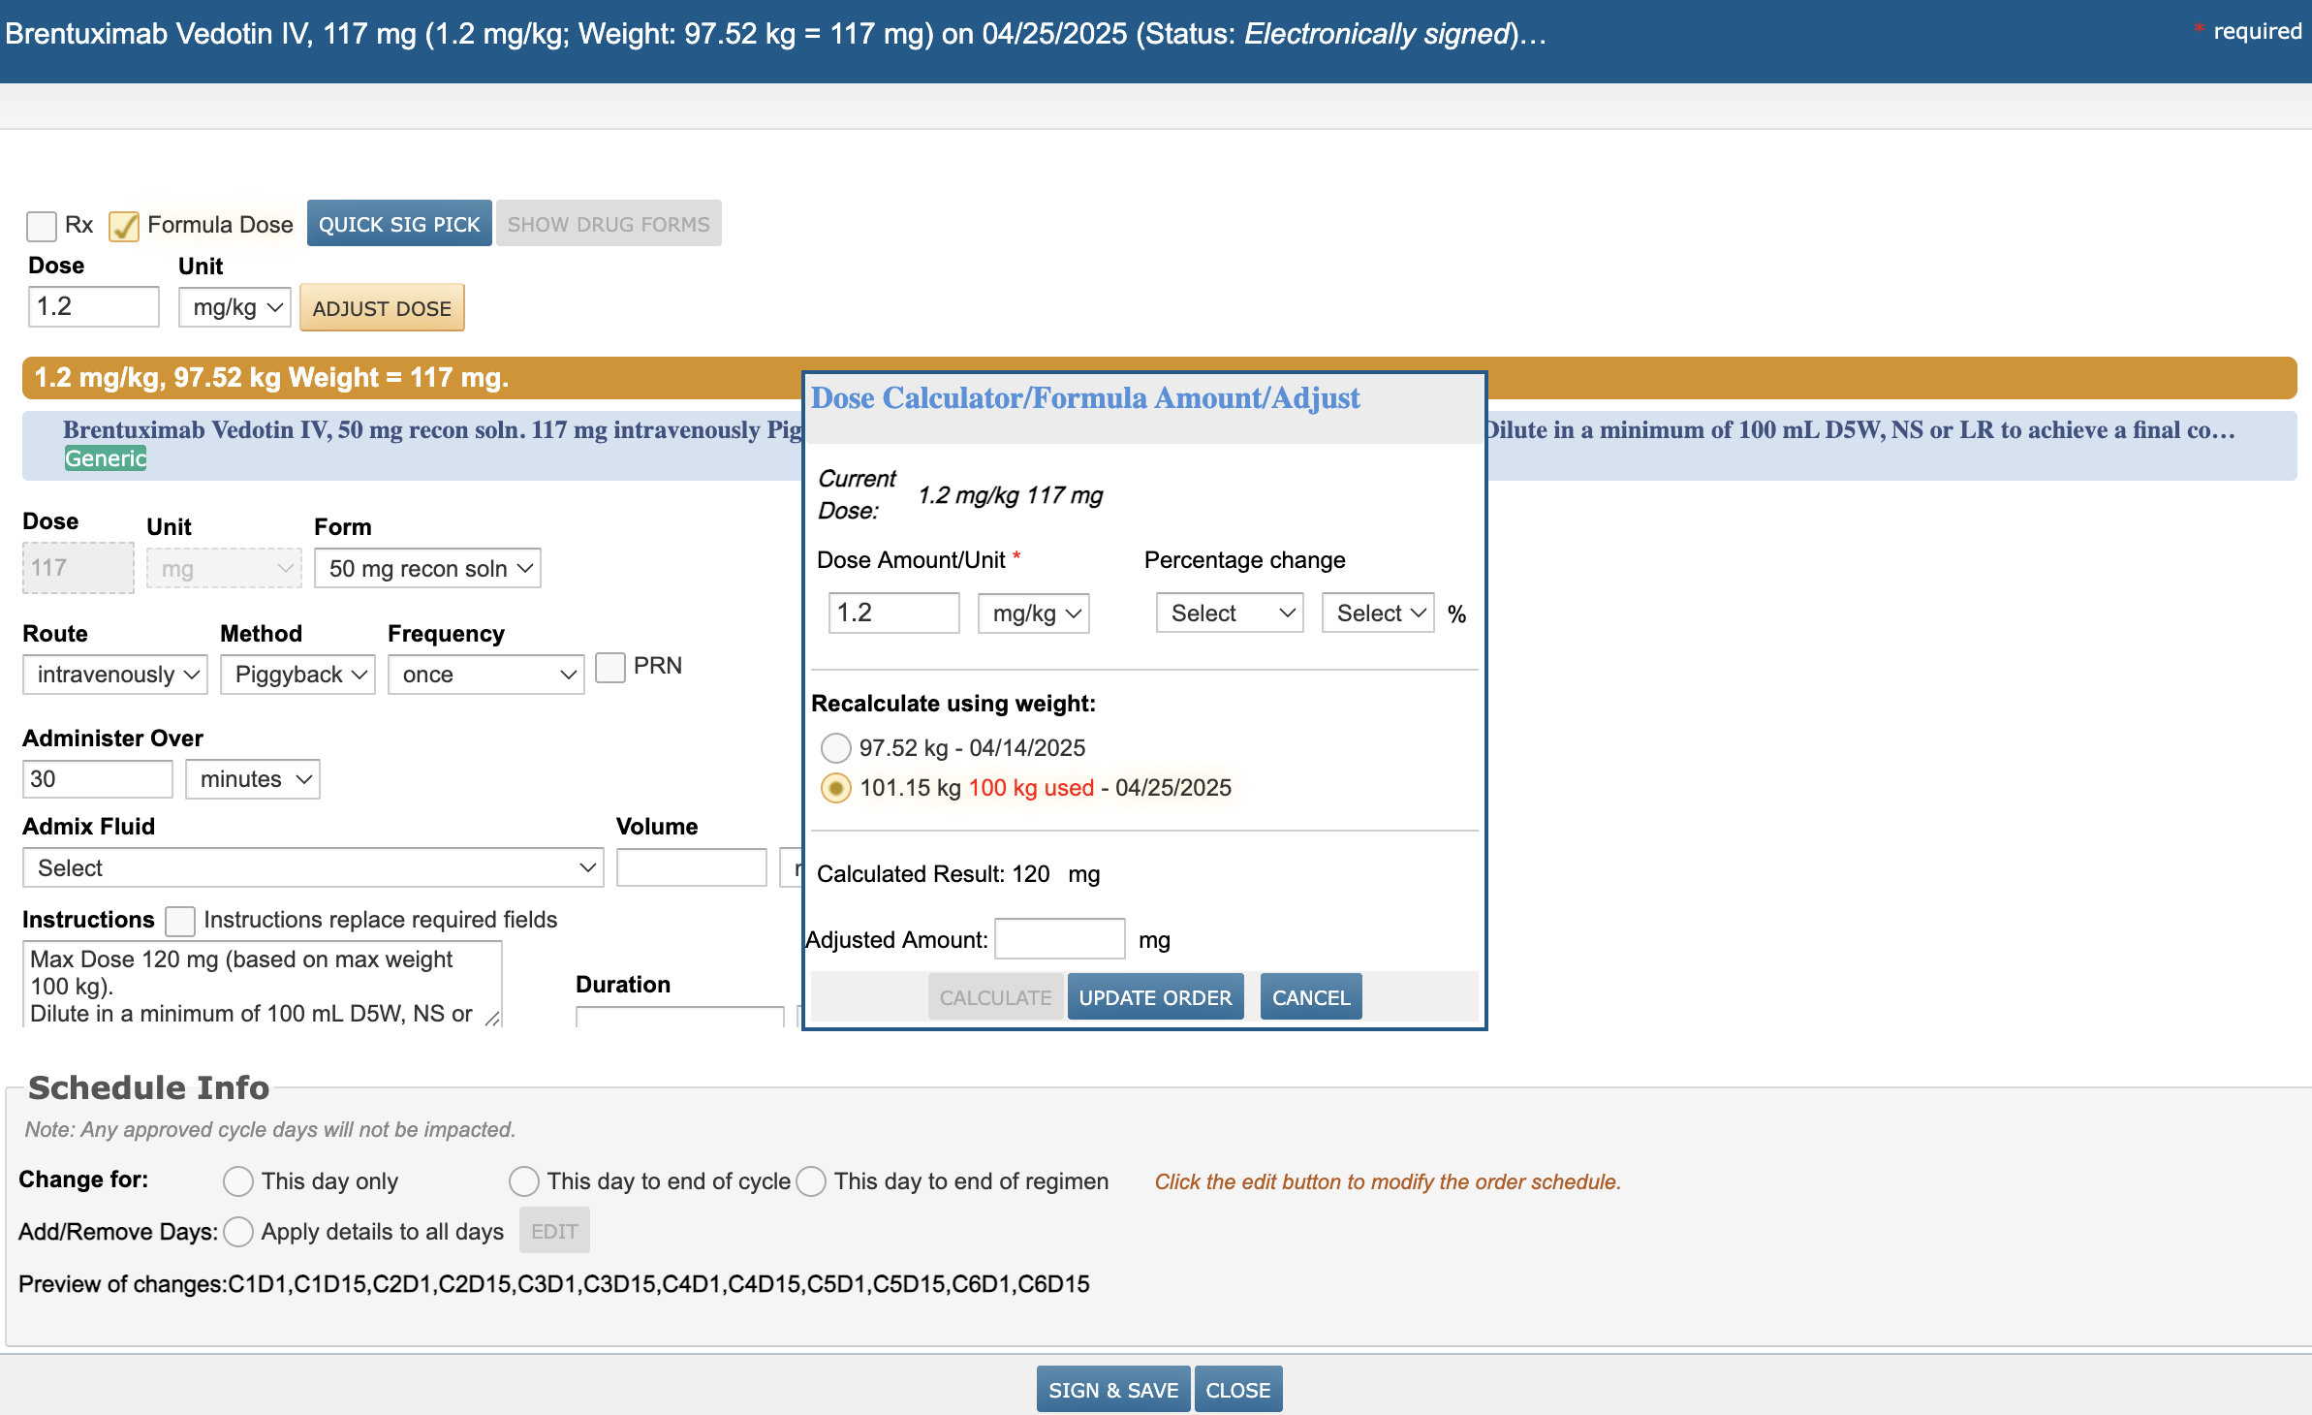Click UPDATE ORDER in dose calculator
The width and height of the screenshot is (2312, 1415).
tap(1155, 997)
